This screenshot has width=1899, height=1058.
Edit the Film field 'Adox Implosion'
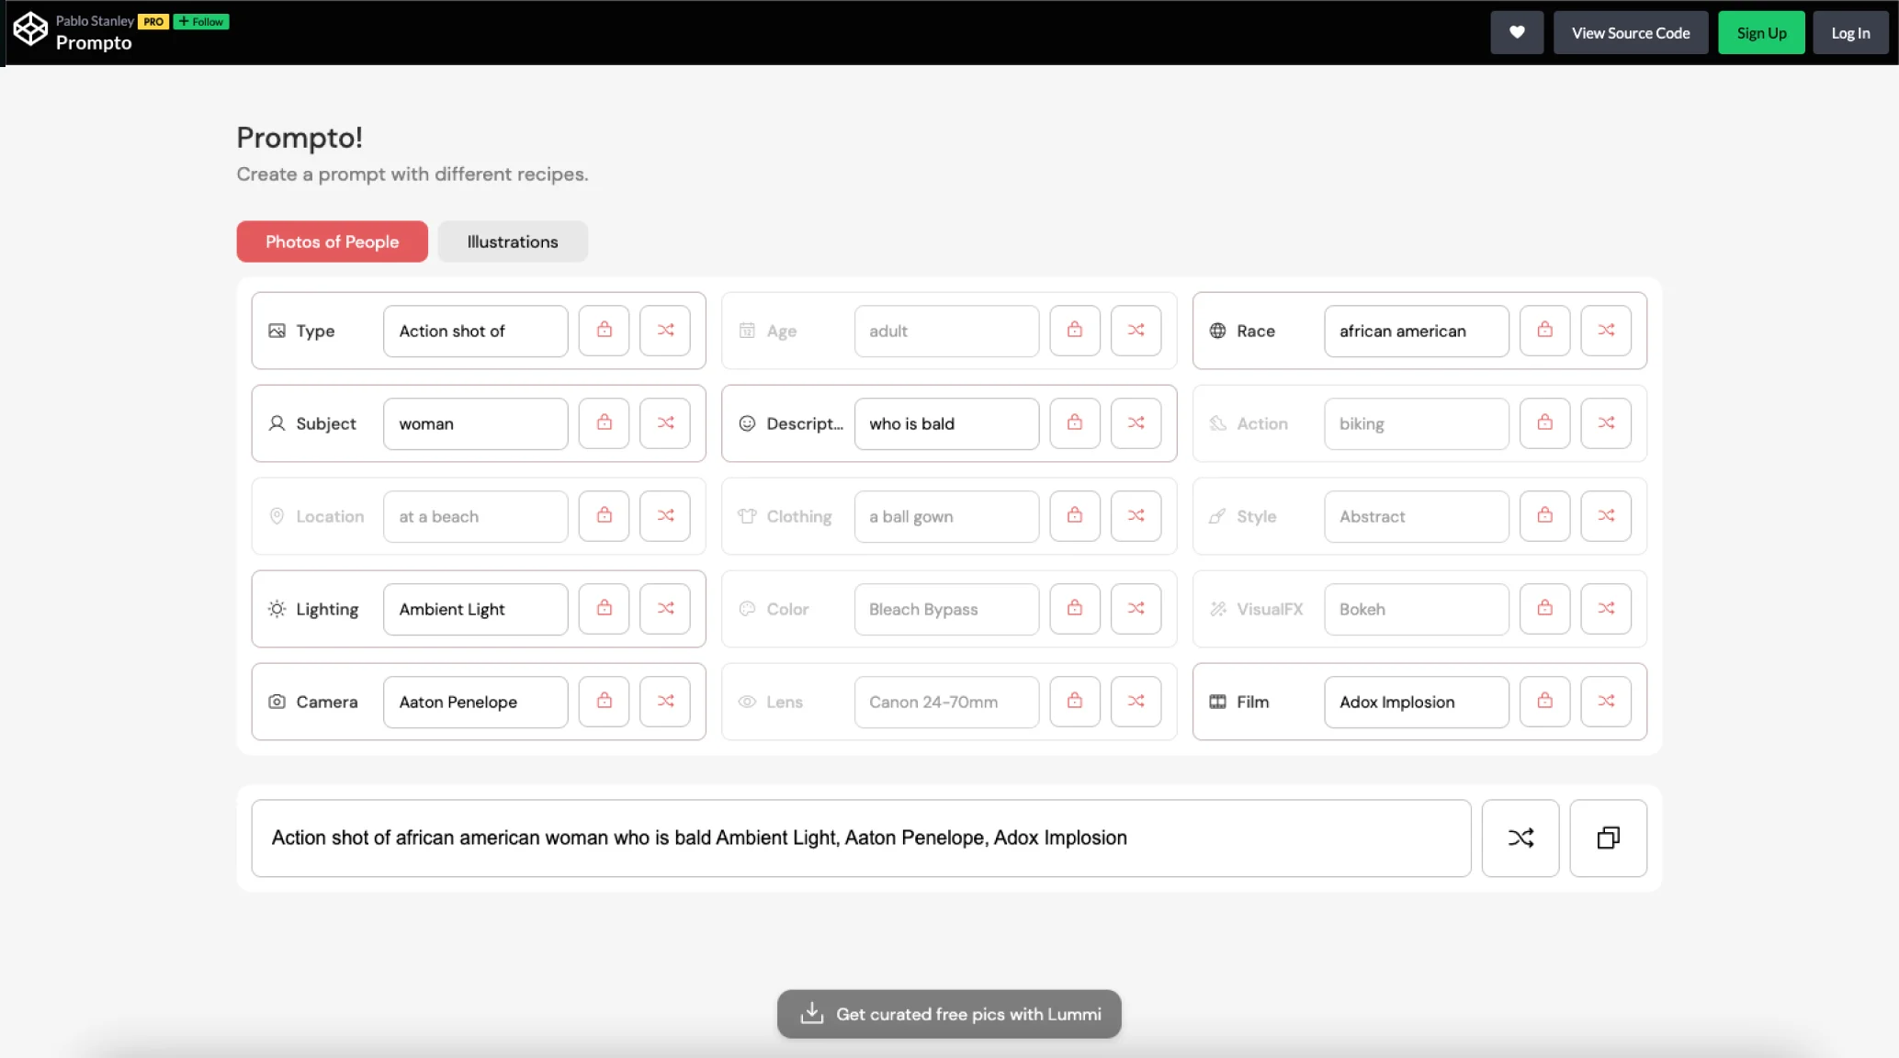(x=1416, y=702)
